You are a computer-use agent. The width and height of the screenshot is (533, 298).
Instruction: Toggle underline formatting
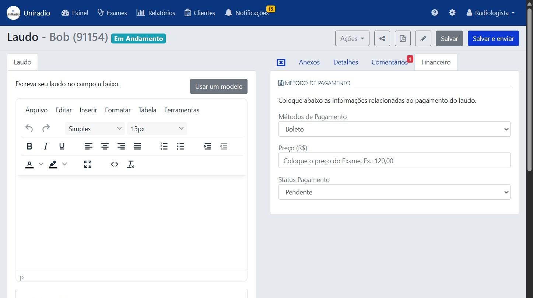(x=62, y=146)
